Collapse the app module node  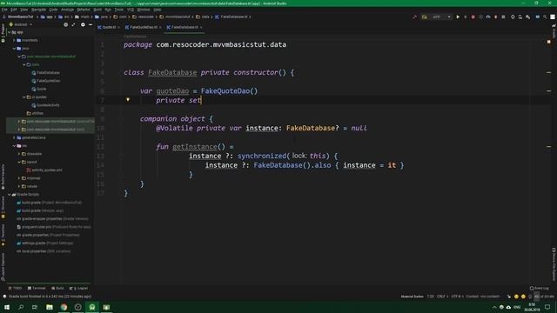pyautogui.click(x=10, y=32)
